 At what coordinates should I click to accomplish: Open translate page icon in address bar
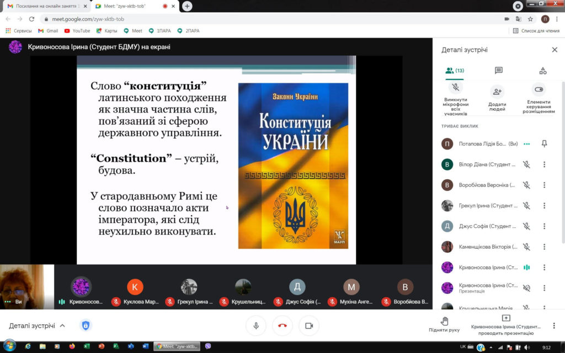(x=519, y=19)
